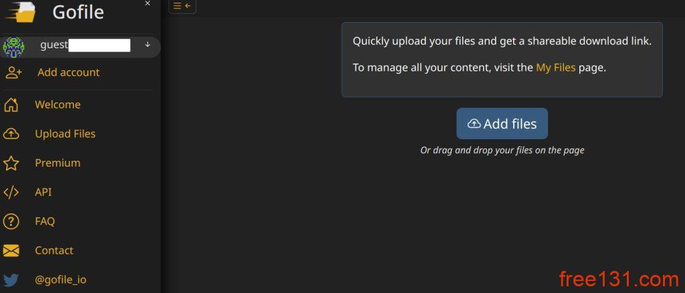
Task: Click the Gofile title text
Action: 78,12
